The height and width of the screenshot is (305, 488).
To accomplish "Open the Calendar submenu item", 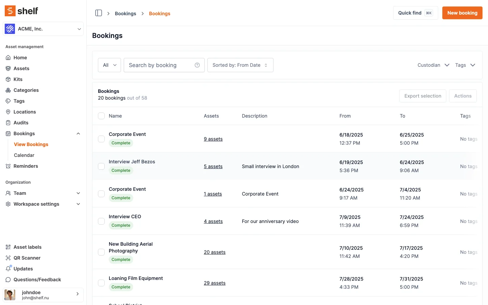I will coord(24,155).
